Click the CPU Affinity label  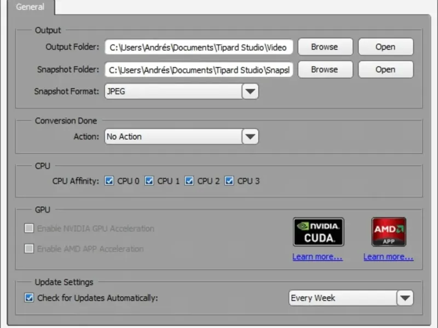(x=76, y=181)
